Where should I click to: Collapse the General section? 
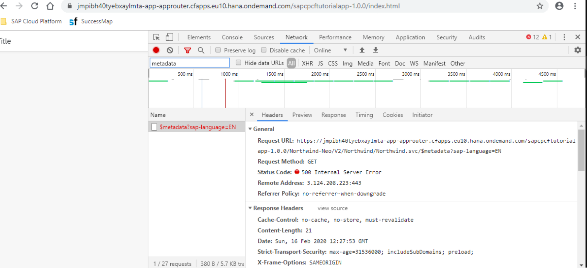[250, 129]
